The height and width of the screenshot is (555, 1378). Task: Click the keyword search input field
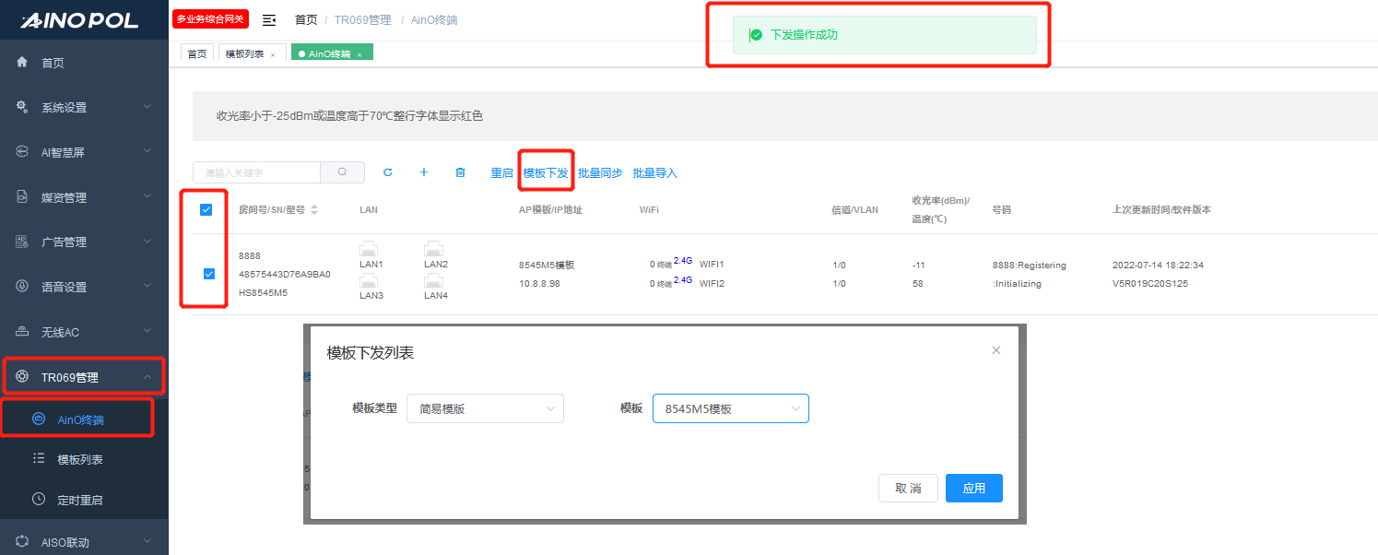coord(257,172)
